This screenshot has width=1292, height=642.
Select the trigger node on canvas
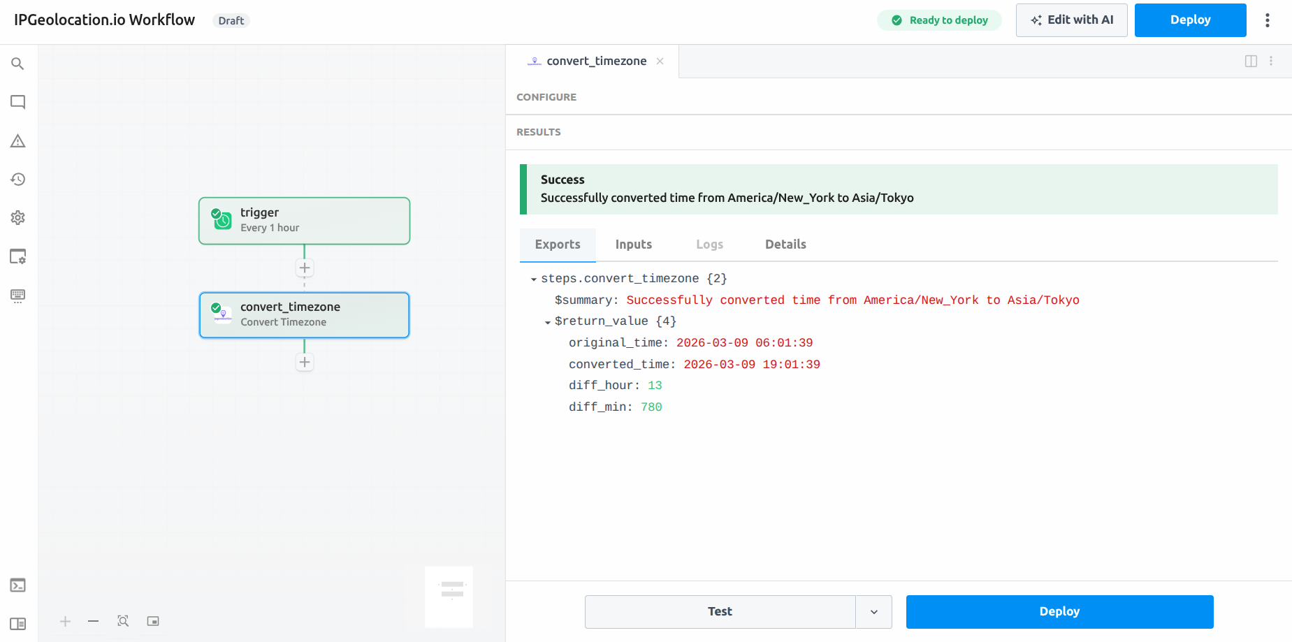point(304,221)
